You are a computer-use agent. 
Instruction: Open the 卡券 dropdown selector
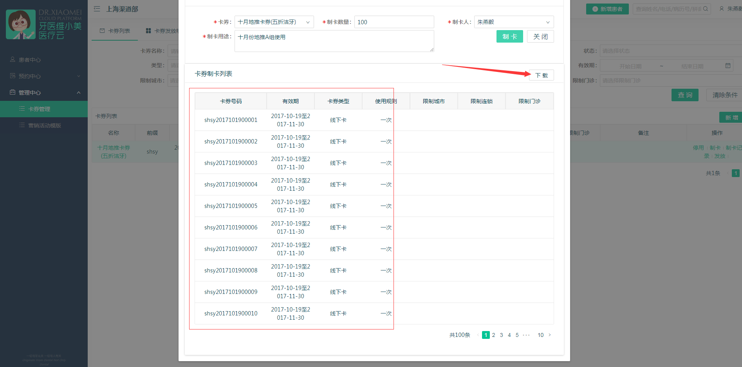click(x=274, y=22)
